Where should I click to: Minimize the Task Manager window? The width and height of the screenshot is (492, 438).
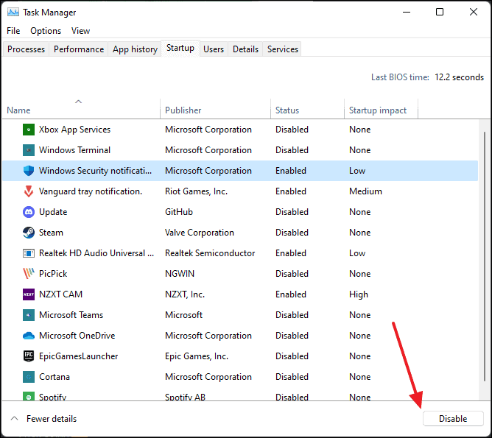pos(407,12)
